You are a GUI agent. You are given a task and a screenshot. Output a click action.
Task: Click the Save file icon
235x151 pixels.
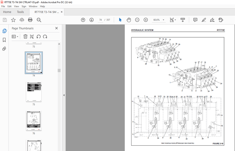pyautogui.click(x=5, y=20)
